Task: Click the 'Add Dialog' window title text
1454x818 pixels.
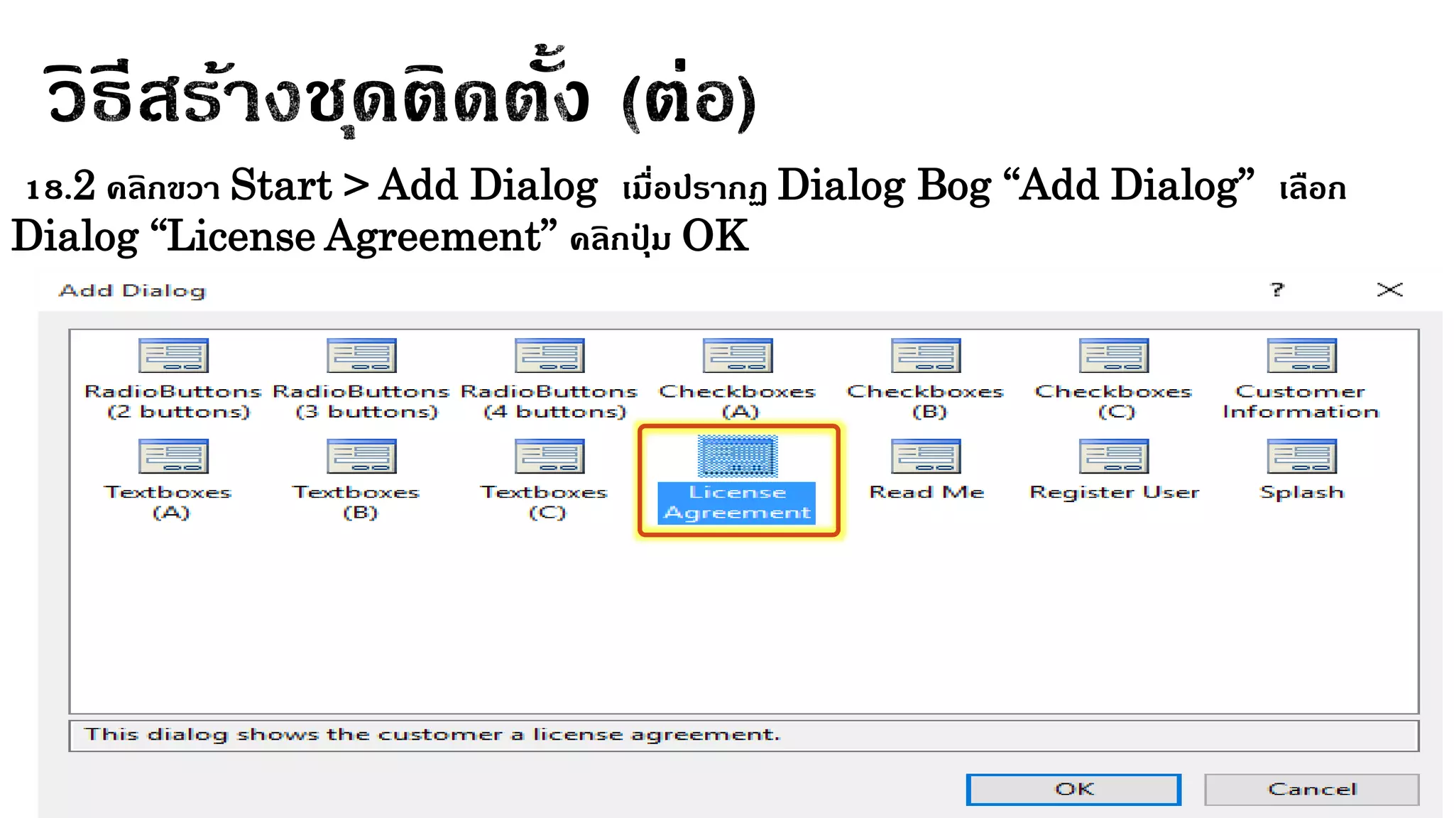Action: (x=133, y=290)
